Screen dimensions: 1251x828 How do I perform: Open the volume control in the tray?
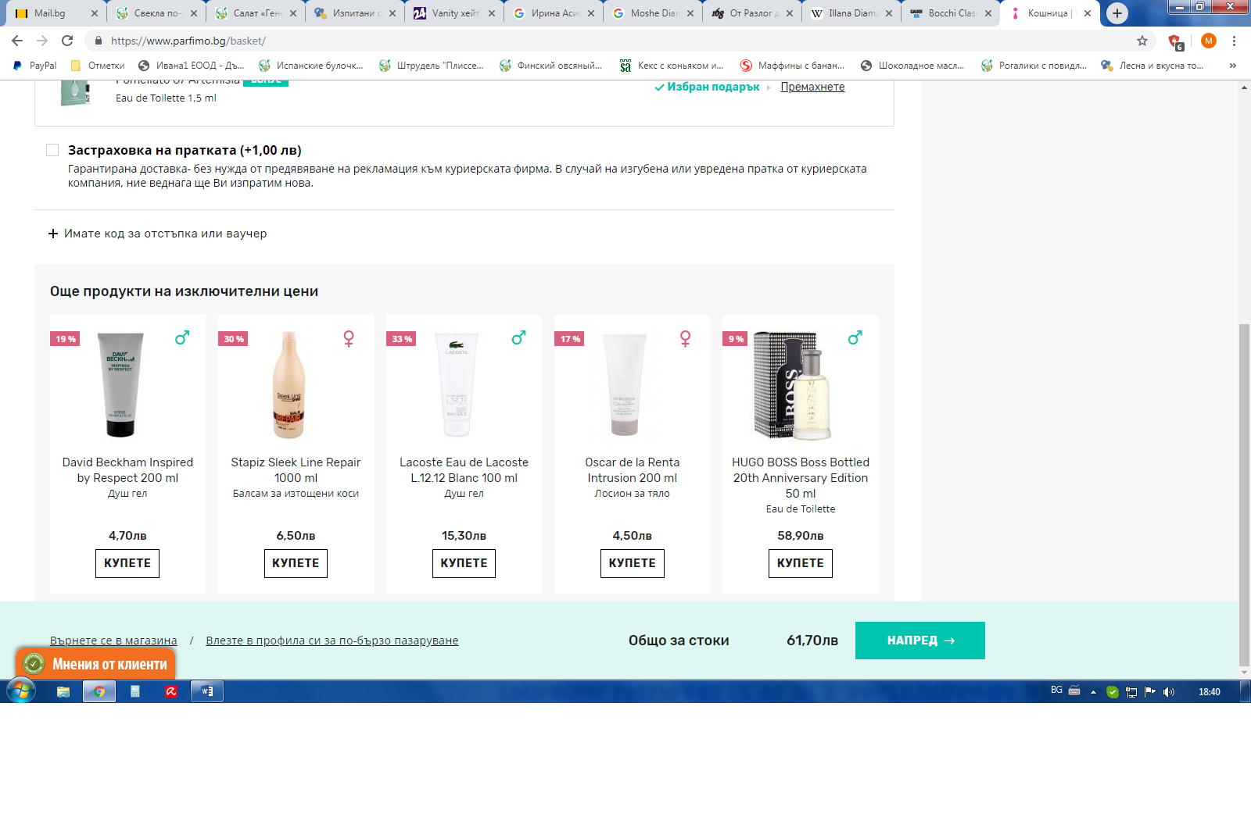1169,692
